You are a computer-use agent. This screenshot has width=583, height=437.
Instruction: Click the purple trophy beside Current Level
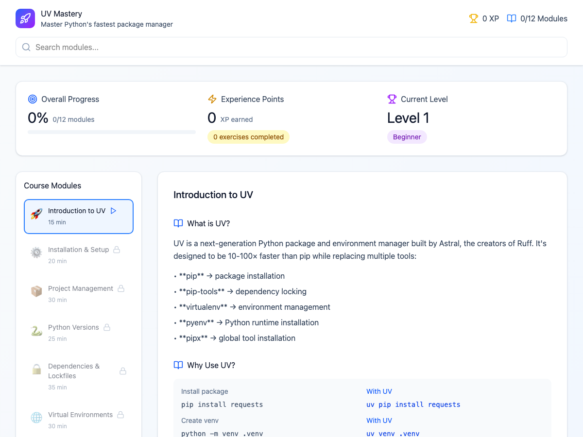pos(392,99)
